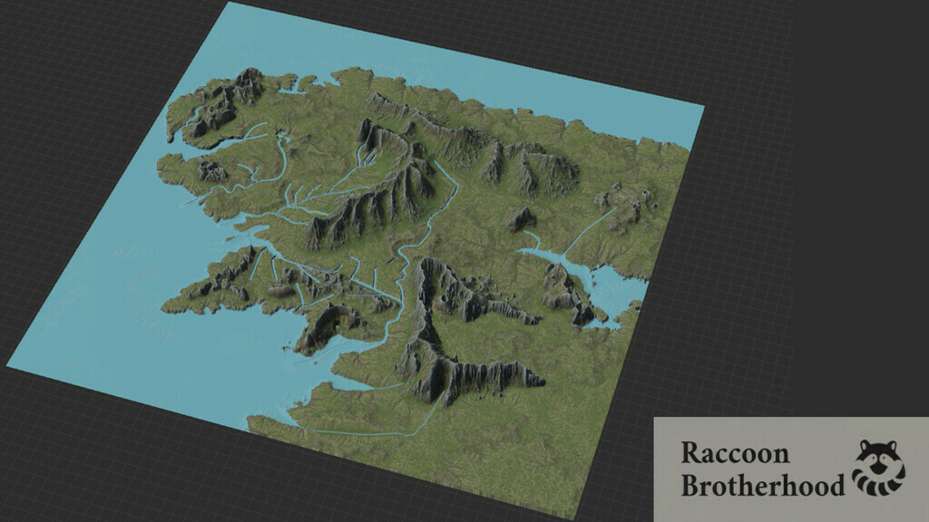Click the raccoon's snout in the logo
Image resolution: width=929 pixels, height=522 pixels.
[878, 466]
